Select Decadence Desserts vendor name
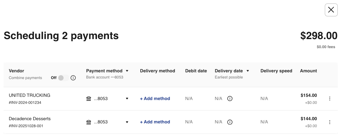Viewport: 343px width, 140px height. point(30,119)
